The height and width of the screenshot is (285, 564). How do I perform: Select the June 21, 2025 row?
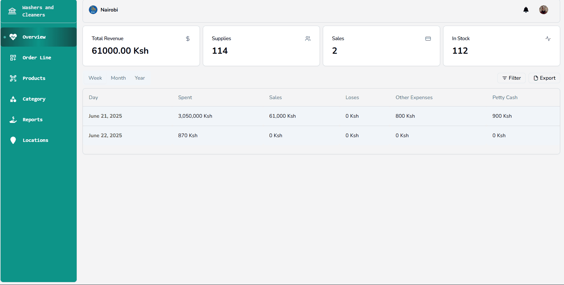[x=321, y=116]
